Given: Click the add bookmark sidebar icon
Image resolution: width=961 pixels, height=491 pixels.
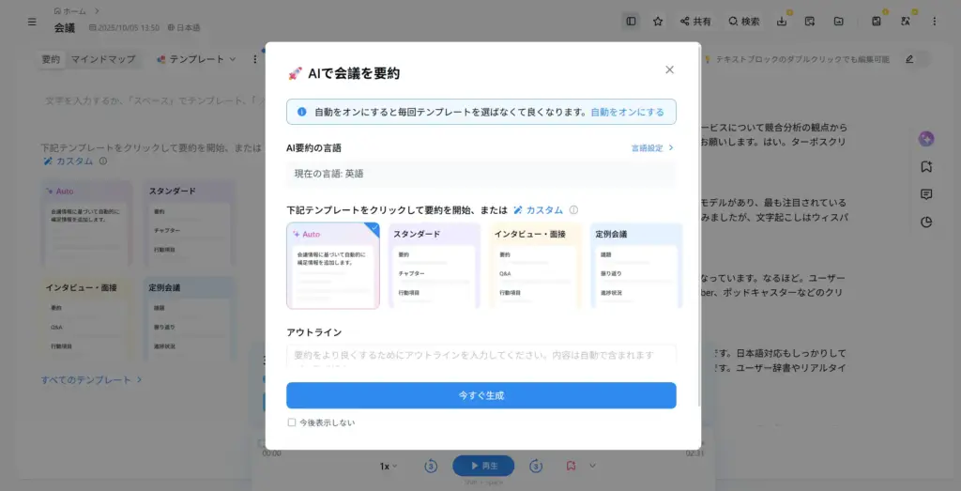Looking at the screenshot, I should tap(926, 167).
